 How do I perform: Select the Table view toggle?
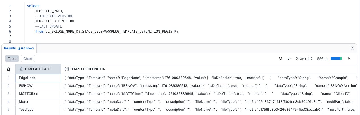coord(12,58)
